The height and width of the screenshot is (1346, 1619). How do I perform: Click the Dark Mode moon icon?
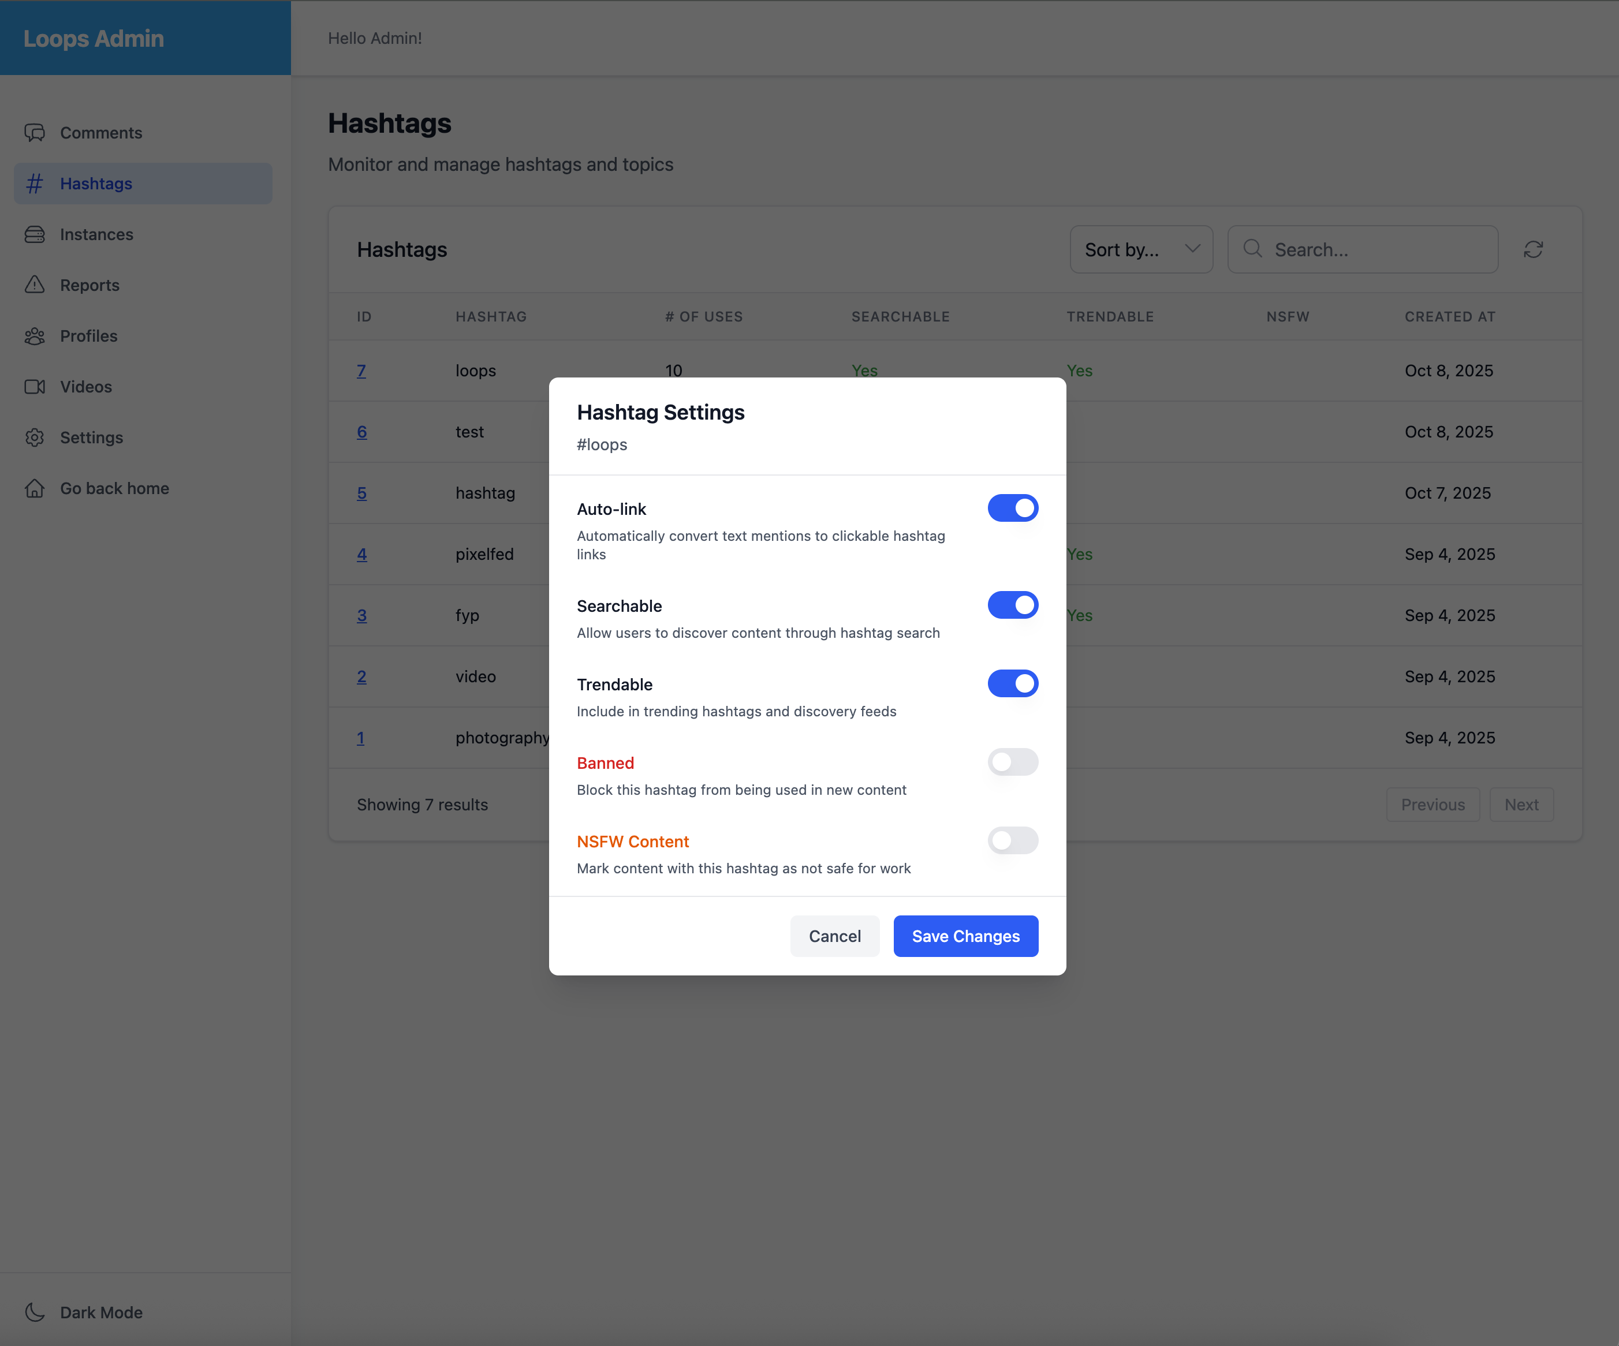tap(35, 1312)
